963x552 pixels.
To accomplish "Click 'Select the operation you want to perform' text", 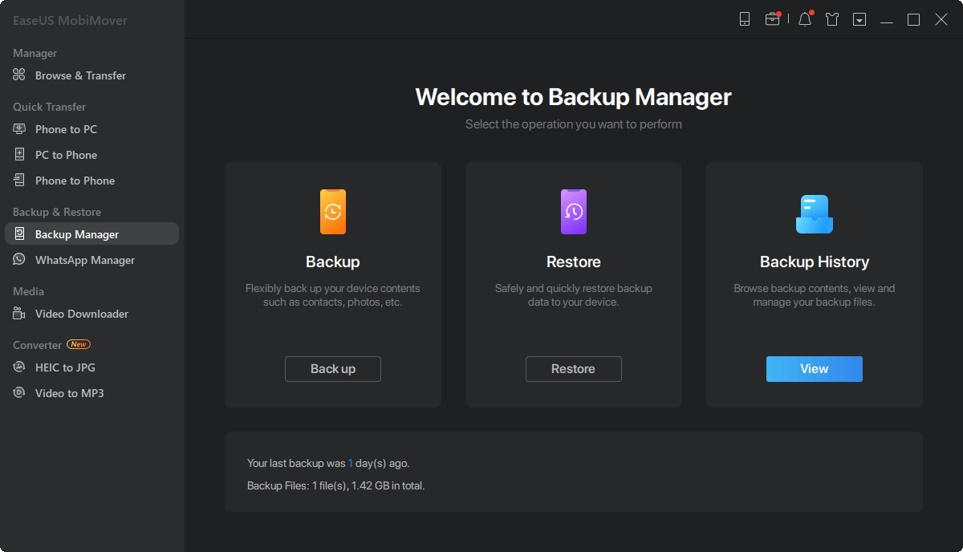I will click(574, 124).
